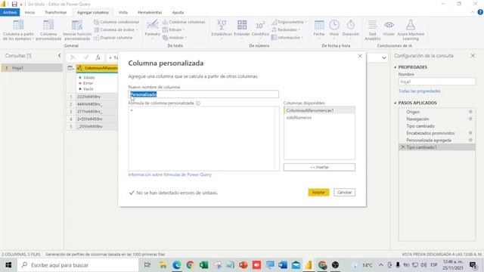Open the Redondeo dropdown

286,30
